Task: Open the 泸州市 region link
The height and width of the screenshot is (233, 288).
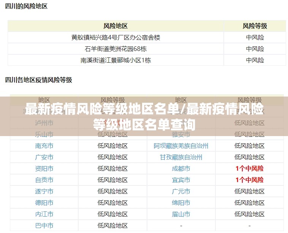Action: [44, 123]
